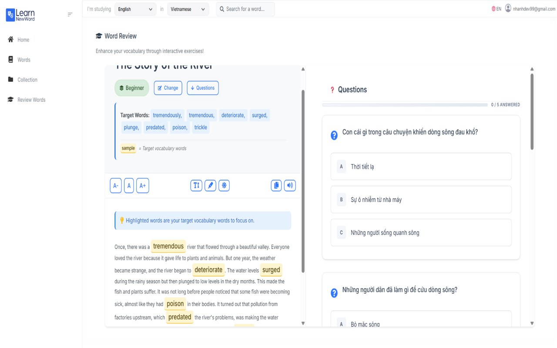Click the answered questions progress bar
Image resolution: width=557 pixels, height=348 pixels.
(x=405, y=105)
